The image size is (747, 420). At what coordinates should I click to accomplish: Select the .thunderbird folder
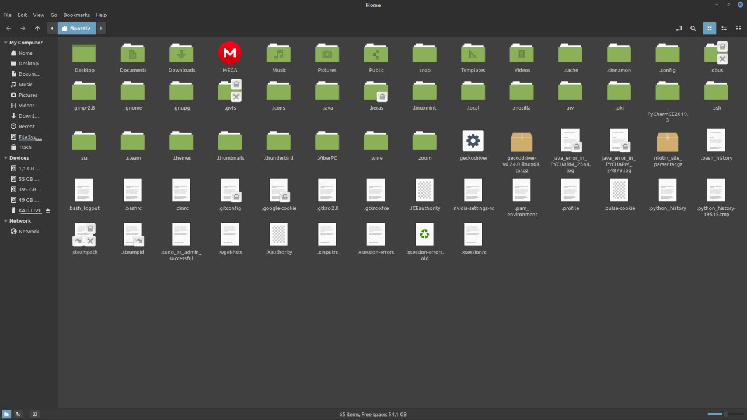pos(278,141)
